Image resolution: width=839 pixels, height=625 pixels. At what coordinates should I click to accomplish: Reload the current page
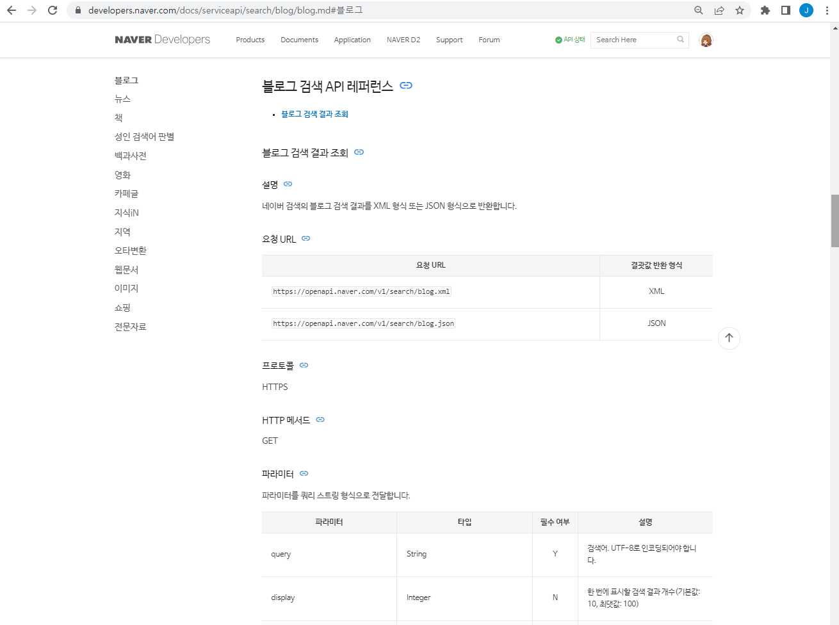coord(53,10)
